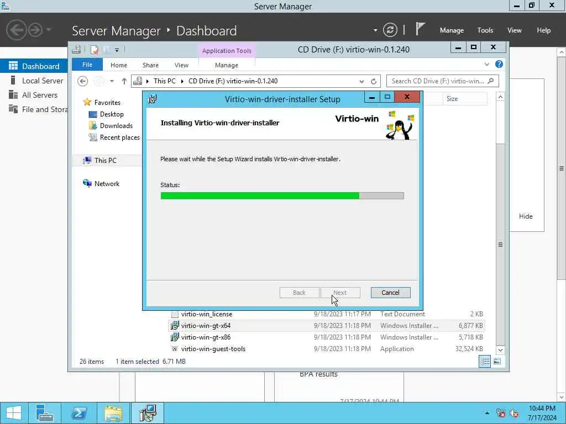The image size is (566, 424).
Task: Open Explorer help question mark icon
Action: 499,64
